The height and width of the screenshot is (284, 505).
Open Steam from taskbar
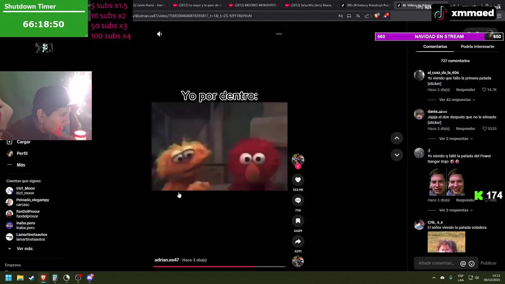pos(32,278)
